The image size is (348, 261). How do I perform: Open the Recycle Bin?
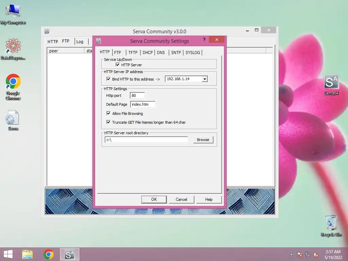click(331, 226)
